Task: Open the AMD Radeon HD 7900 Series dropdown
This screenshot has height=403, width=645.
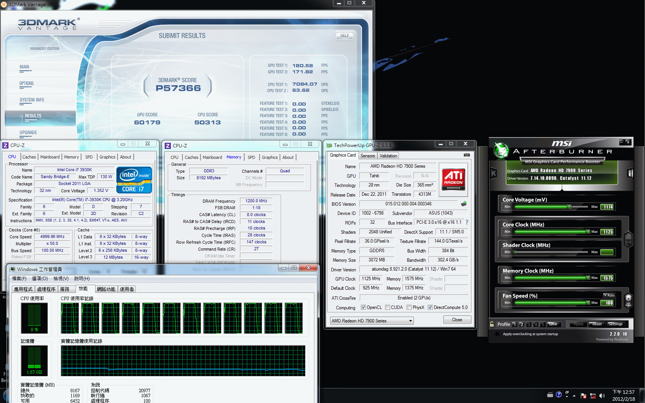Action: tap(372, 321)
